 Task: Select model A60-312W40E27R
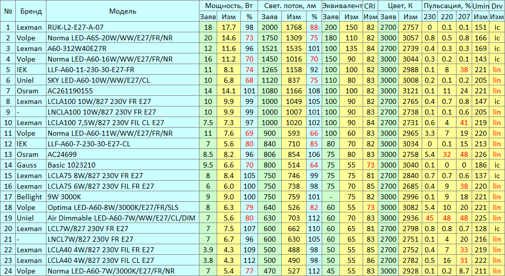coord(122,48)
